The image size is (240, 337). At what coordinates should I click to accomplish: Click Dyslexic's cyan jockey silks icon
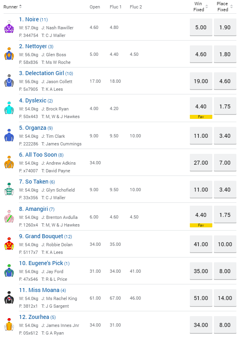[x=9, y=108]
